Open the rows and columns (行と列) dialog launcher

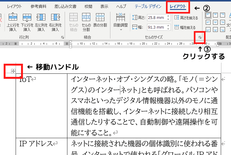click(63, 37)
